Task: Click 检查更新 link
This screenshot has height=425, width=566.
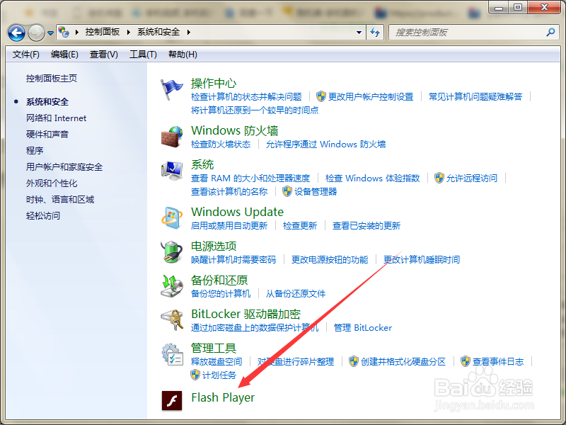Action: point(300,226)
